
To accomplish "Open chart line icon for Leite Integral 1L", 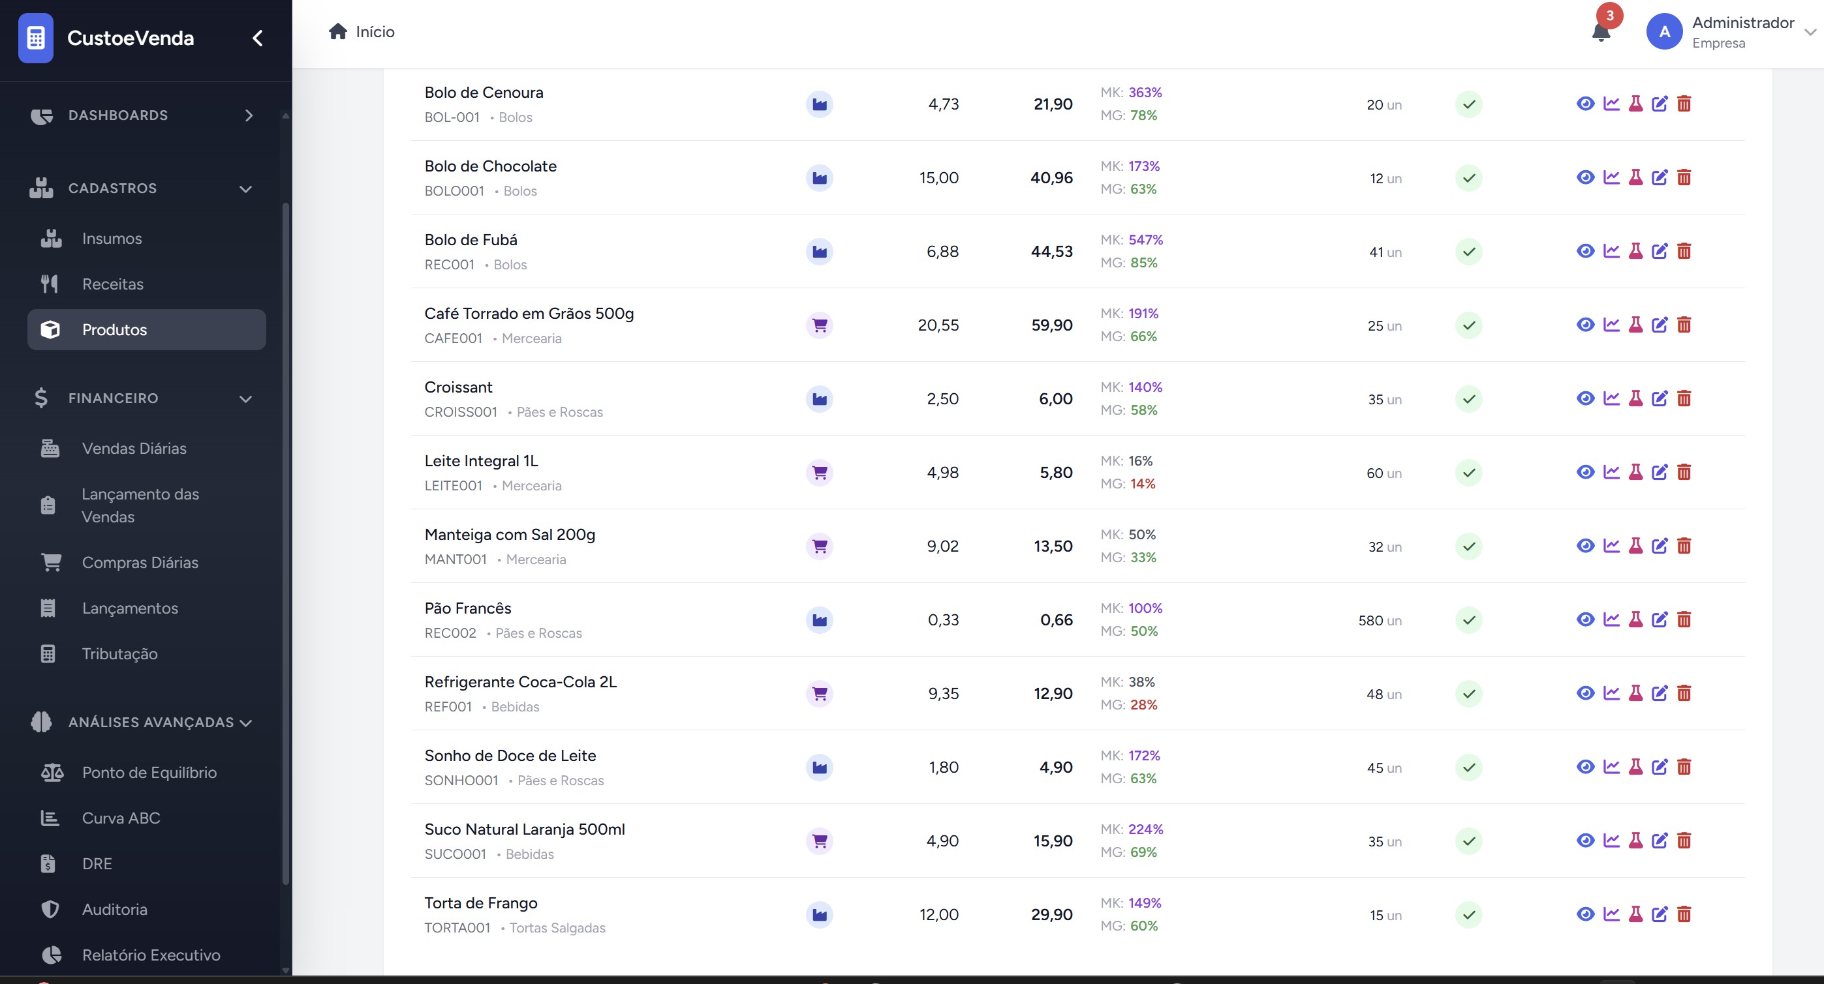I will coord(1611,472).
